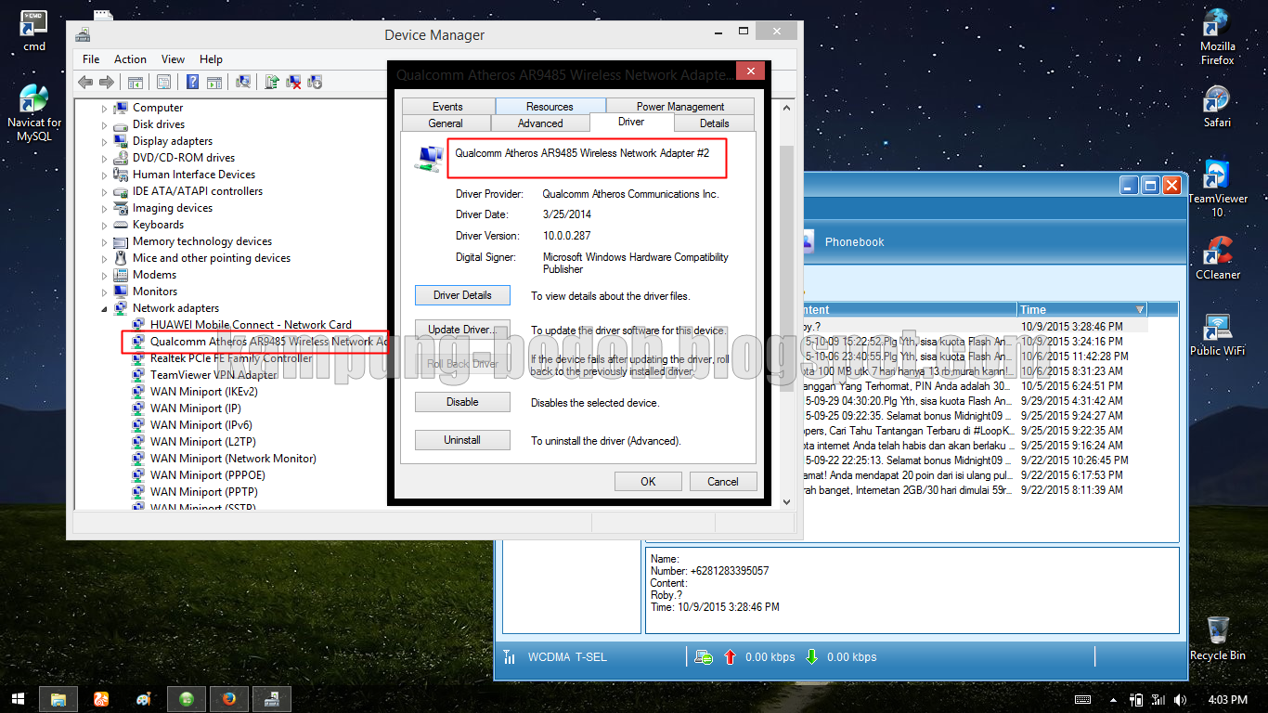
Task: Open the touch keyboard icon in system tray
Action: coord(1083,699)
